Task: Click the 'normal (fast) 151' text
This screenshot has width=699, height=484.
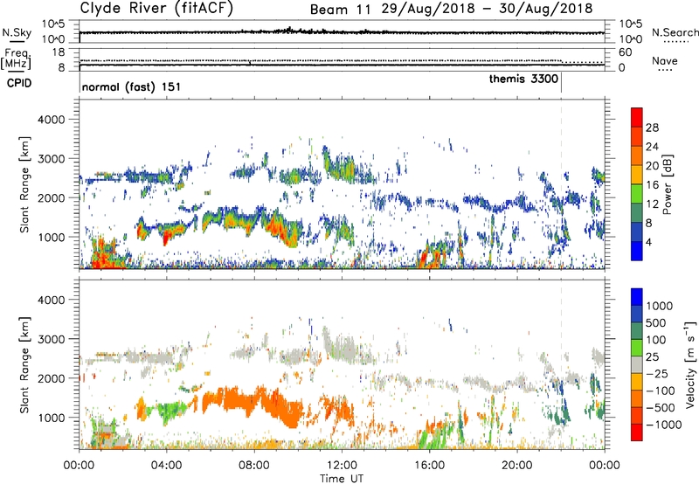Action: pos(132,86)
